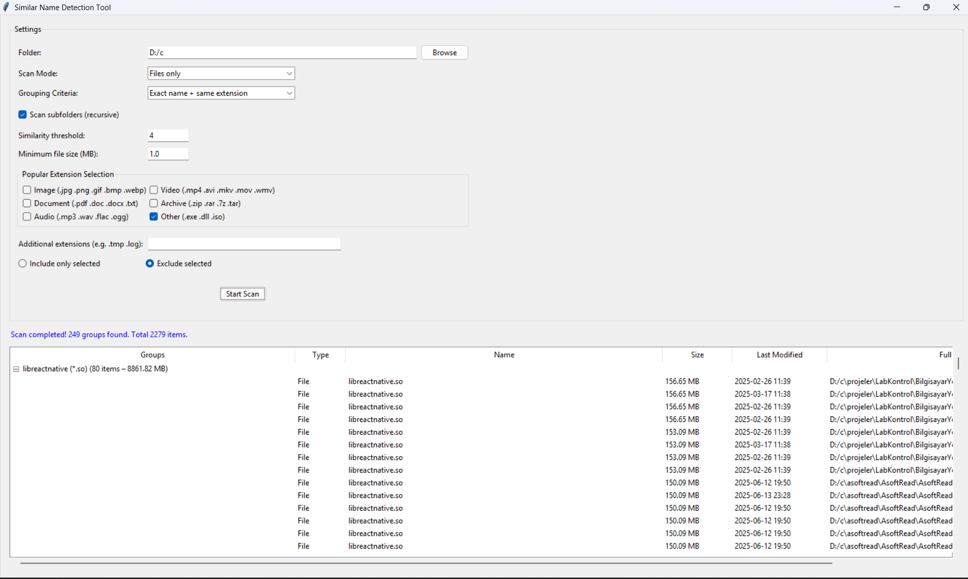This screenshot has height=579, width=968.
Task: Edit the Similarity threshold value
Action: pyautogui.click(x=168, y=135)
